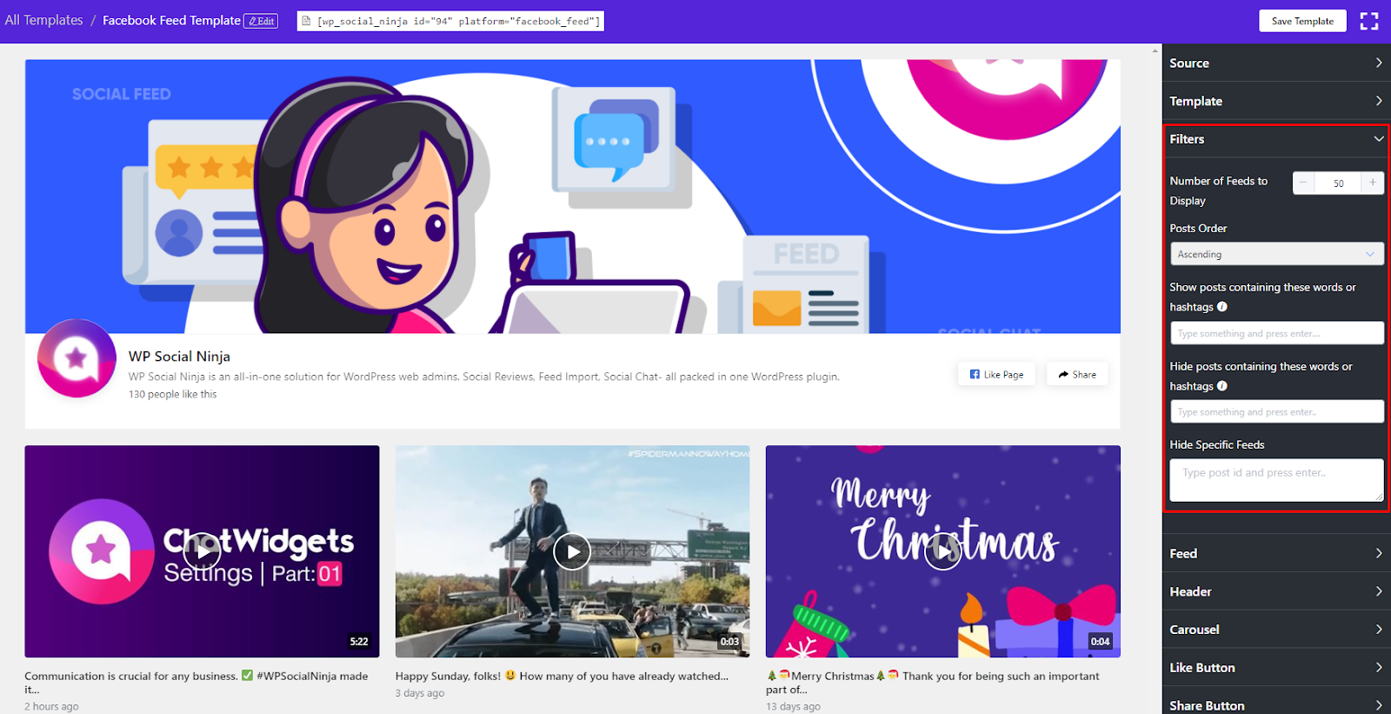1391x714 pixels.
Task: Collapse the Filters section
Action: 1276,139
